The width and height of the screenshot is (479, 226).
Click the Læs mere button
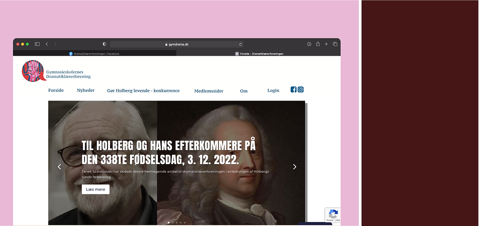pos(95,189)
